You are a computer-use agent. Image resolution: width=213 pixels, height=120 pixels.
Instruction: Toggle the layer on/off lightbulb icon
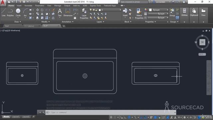(x=91, y=10)
